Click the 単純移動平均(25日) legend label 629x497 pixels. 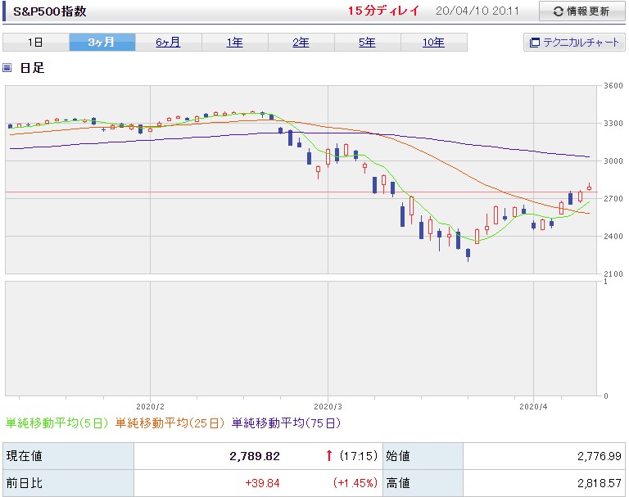click(170, 422)
